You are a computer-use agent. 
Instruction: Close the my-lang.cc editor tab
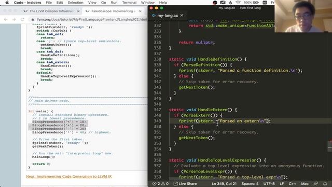182,16
